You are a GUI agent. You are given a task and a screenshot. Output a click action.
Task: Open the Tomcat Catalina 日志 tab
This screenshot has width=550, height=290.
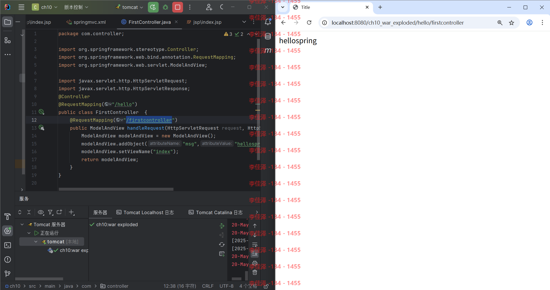tap(216, 212)
